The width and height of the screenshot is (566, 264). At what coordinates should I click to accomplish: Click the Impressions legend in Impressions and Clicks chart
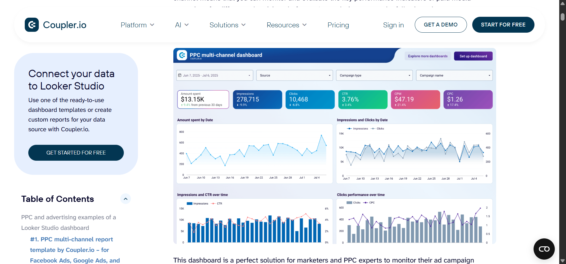(357, 129)
